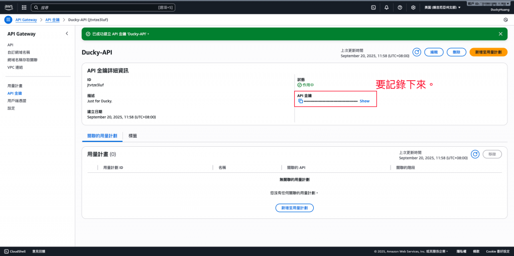Click the Ducky-API page heading
Image resolution: width=514 pixels, height=256 pixels.
click(x=97, y=53)
